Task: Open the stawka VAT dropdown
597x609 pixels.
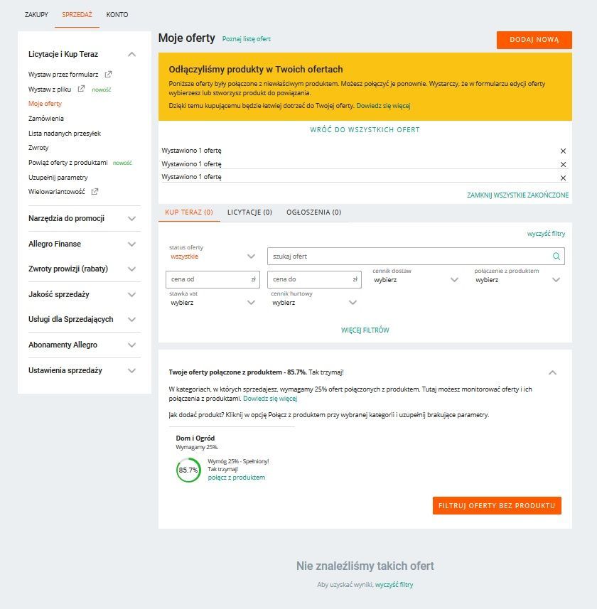Action: tap(213, 303)
